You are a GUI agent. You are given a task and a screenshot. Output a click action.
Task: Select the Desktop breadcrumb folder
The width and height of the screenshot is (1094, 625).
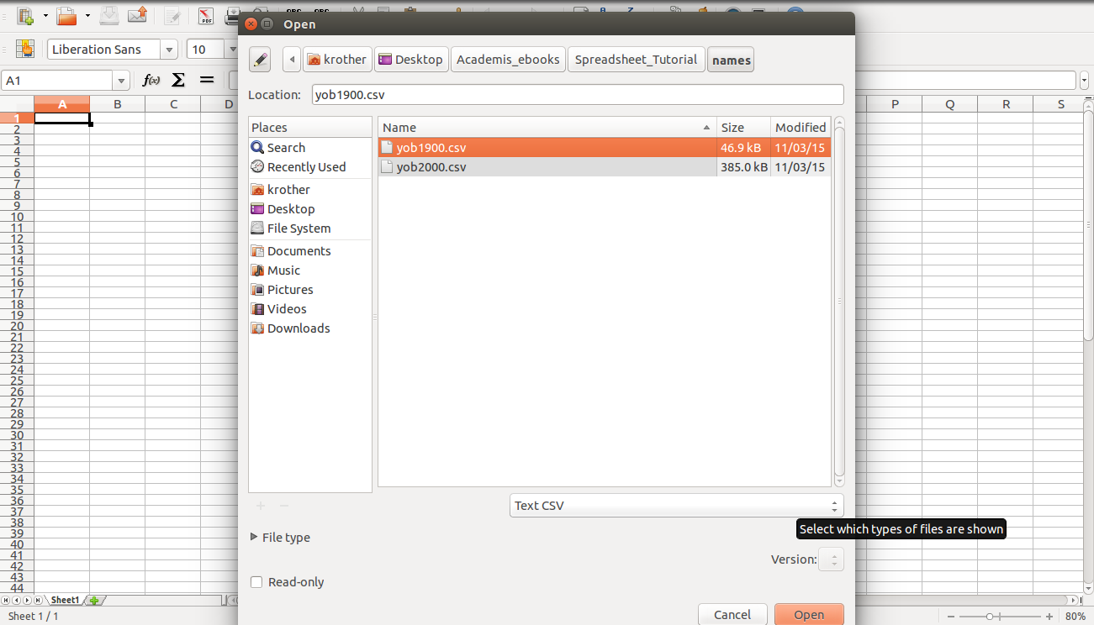tap(410, 60)
